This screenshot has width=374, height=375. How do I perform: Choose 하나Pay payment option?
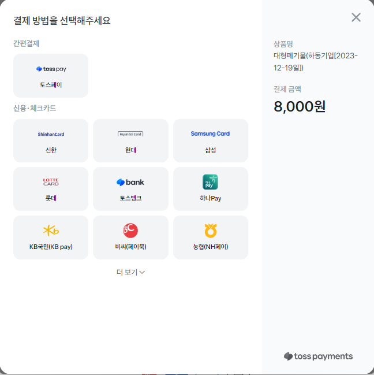211,189
